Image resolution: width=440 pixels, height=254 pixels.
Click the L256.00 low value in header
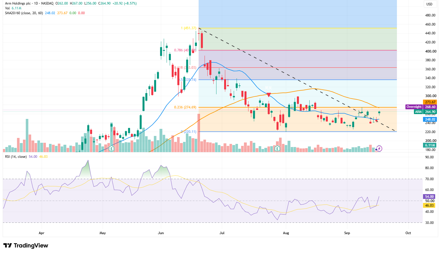(x=90, y=3)
